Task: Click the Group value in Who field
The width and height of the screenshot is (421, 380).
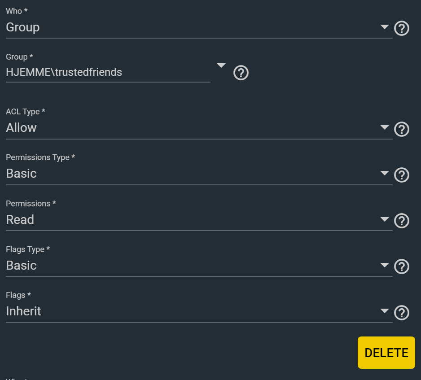Action: (22, 27)
